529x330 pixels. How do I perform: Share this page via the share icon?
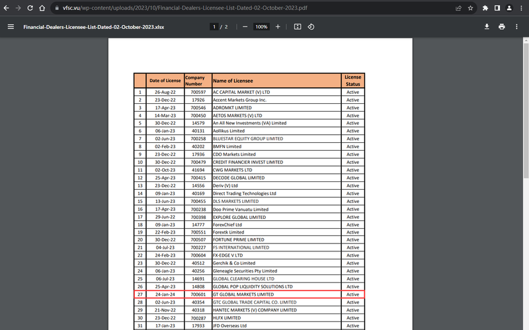458,8
